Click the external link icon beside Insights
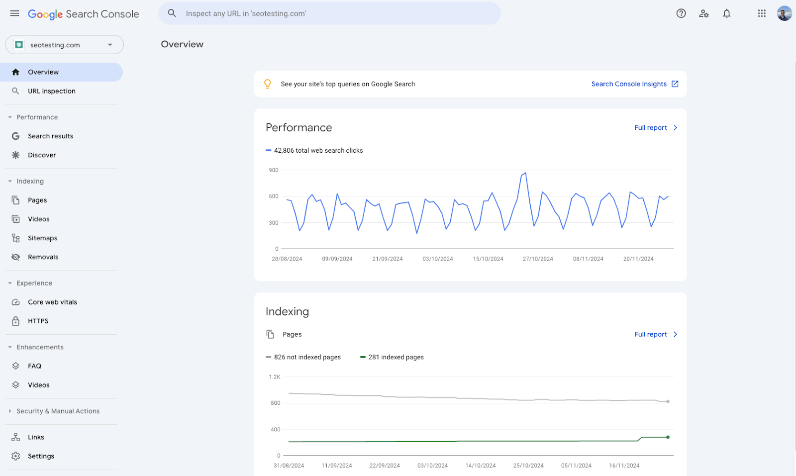The image size is (796, 476). 675,84
